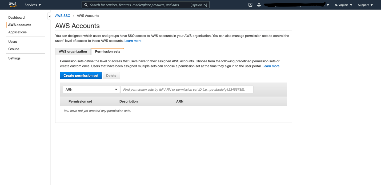The width and height of the screenshot is (381, 185).
Task: Open the CloudShell terminal icon
Action: pyautogui.click(x=250, y=5)
